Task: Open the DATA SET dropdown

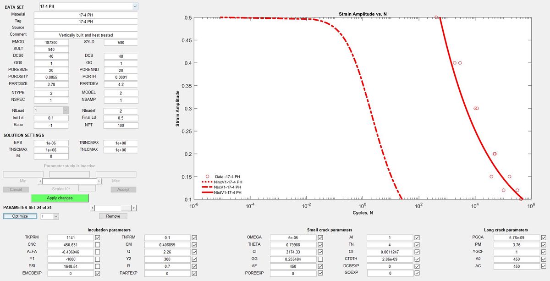Action: [135, 6]
